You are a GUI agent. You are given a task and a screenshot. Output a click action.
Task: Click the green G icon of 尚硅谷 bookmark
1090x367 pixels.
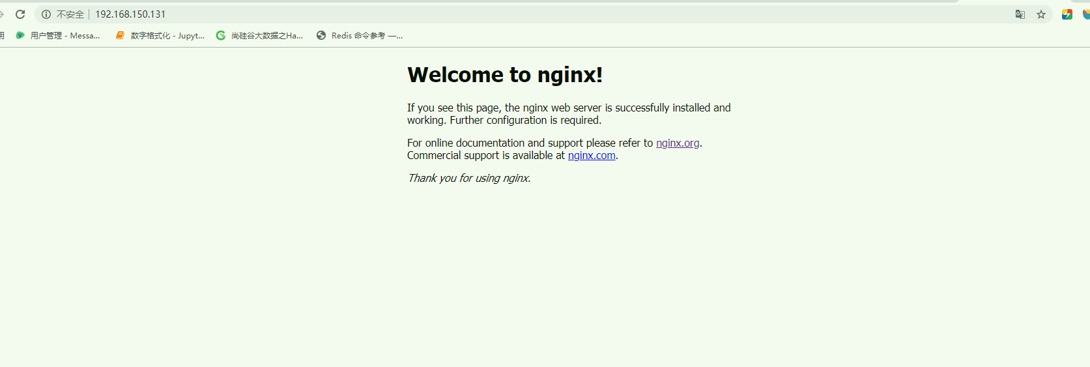pyautogui.click(x=221, y=36)
